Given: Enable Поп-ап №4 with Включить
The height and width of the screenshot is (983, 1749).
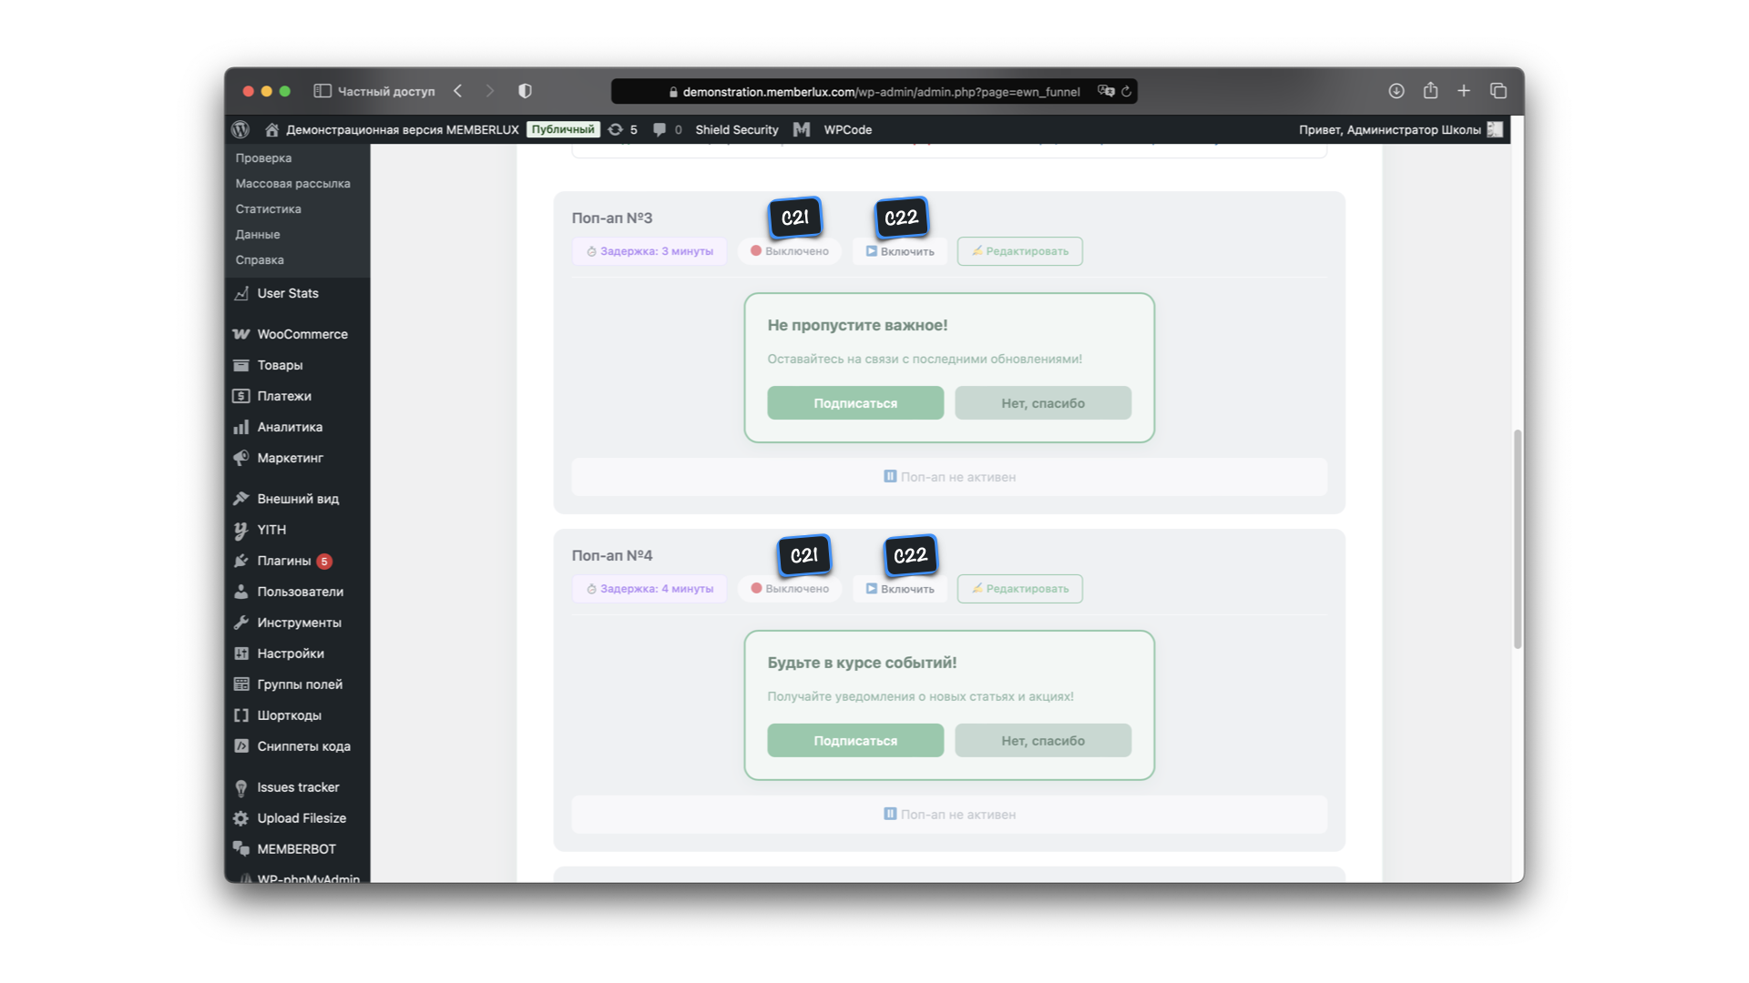Looking at the screenshot, I should pyautogui.click(x=900, y=589).
